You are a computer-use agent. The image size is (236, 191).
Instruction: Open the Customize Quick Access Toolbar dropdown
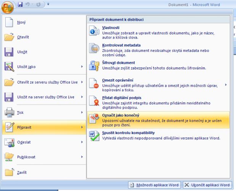coord(48,4)
